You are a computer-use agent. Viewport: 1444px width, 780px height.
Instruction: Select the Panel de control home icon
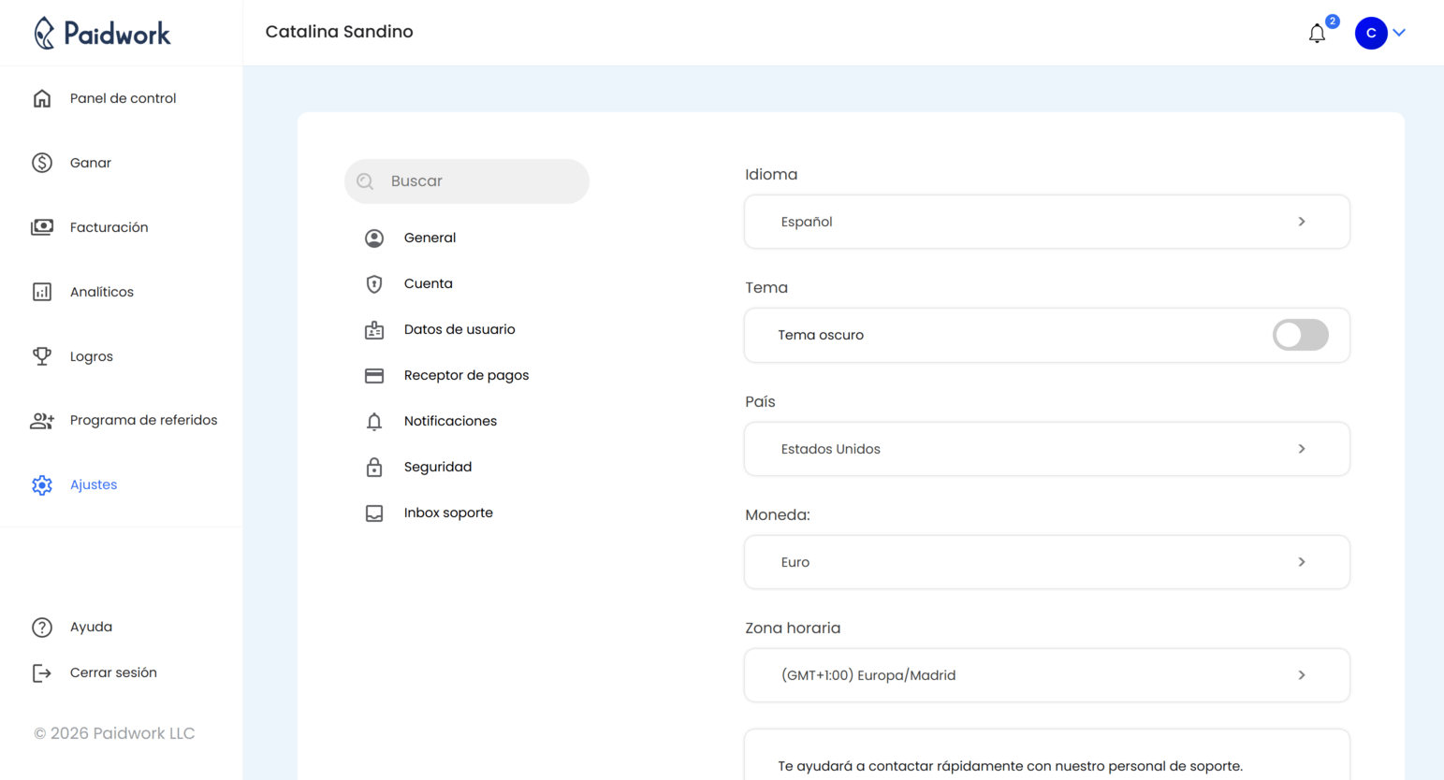(42, 97)
